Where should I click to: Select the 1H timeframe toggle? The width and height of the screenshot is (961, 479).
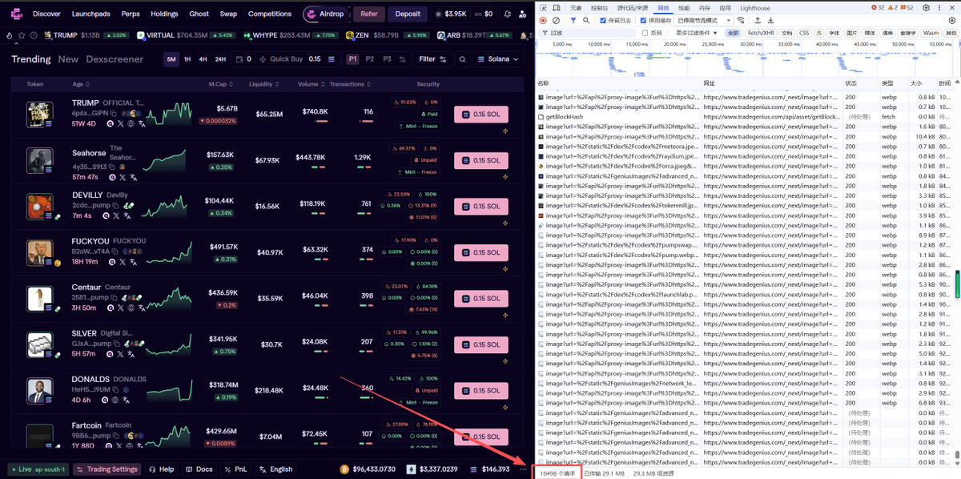tap(187, 59)
